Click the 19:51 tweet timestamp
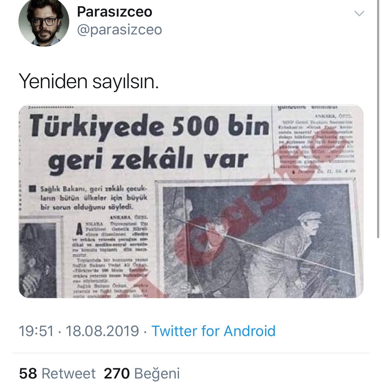 pos(36,331)
